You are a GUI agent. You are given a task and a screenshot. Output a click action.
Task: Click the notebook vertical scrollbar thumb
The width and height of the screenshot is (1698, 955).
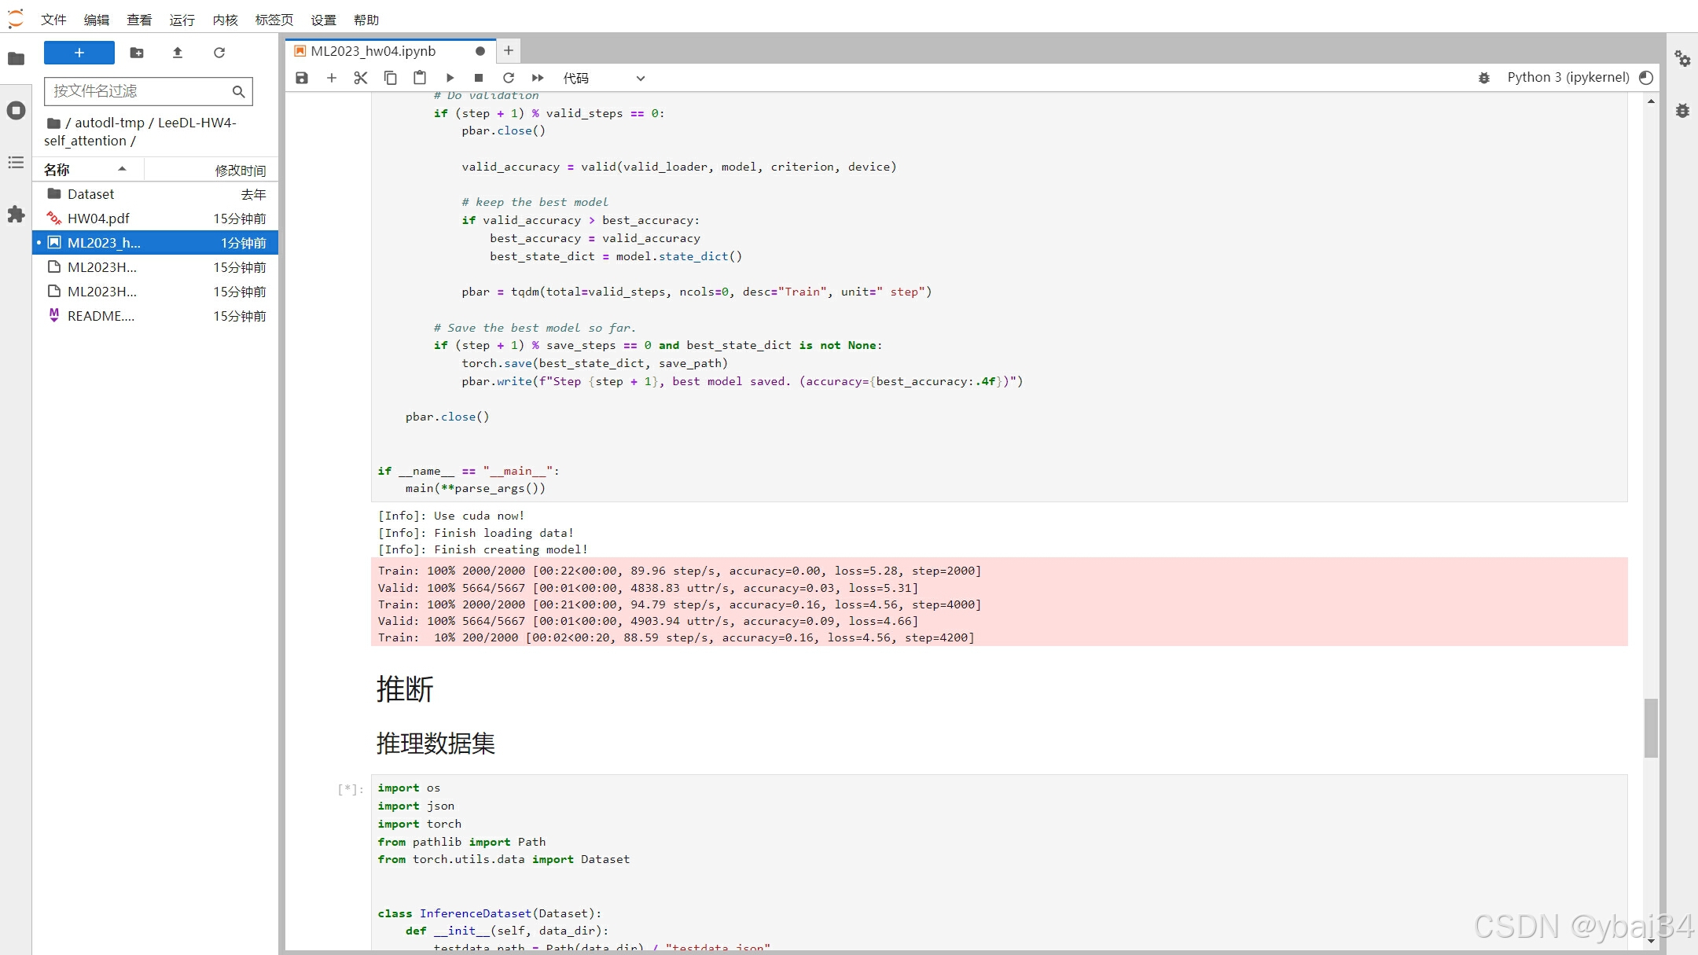[x=1651, y=728]
